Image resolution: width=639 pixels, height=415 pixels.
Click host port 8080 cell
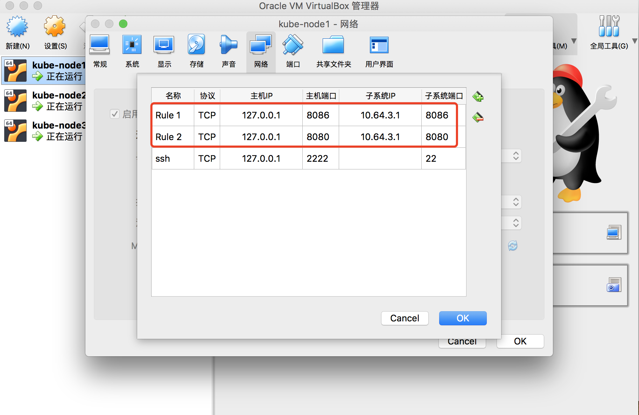(321, 137)
